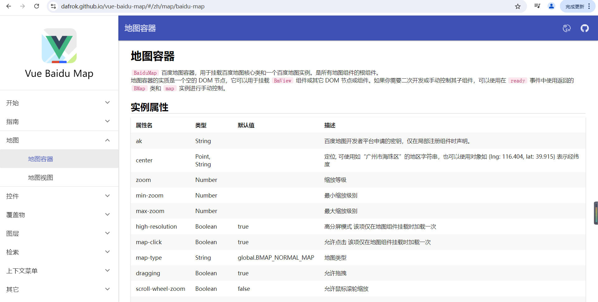
Task: Click the false default value of scroll-wheel-zoom
Action: (x=244, y=289)
